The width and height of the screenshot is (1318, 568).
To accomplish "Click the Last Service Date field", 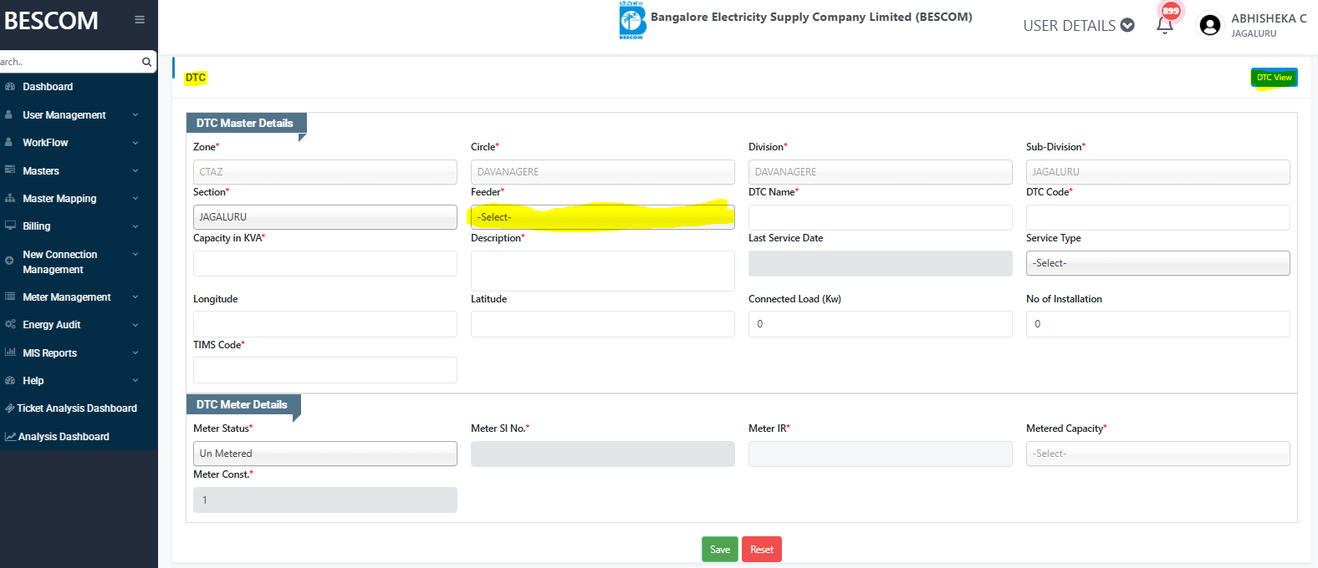I will 881,263.
